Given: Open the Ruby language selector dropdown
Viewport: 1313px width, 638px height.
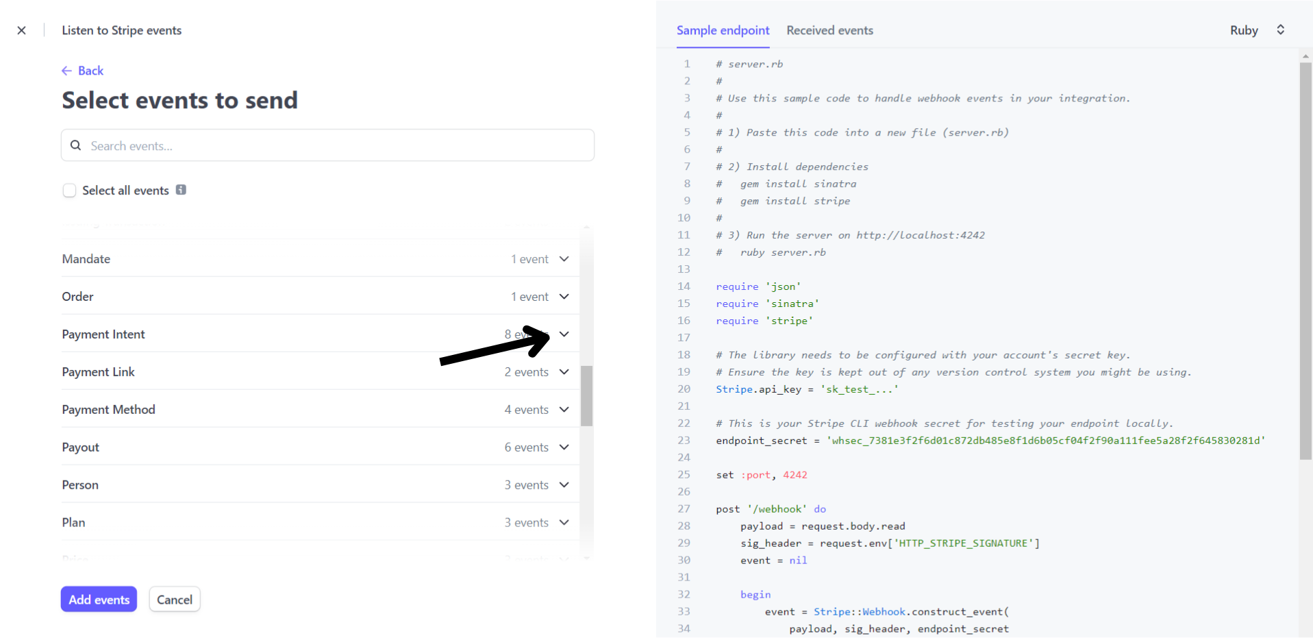Looking at the screenshot, I should tap(1257, 30).
